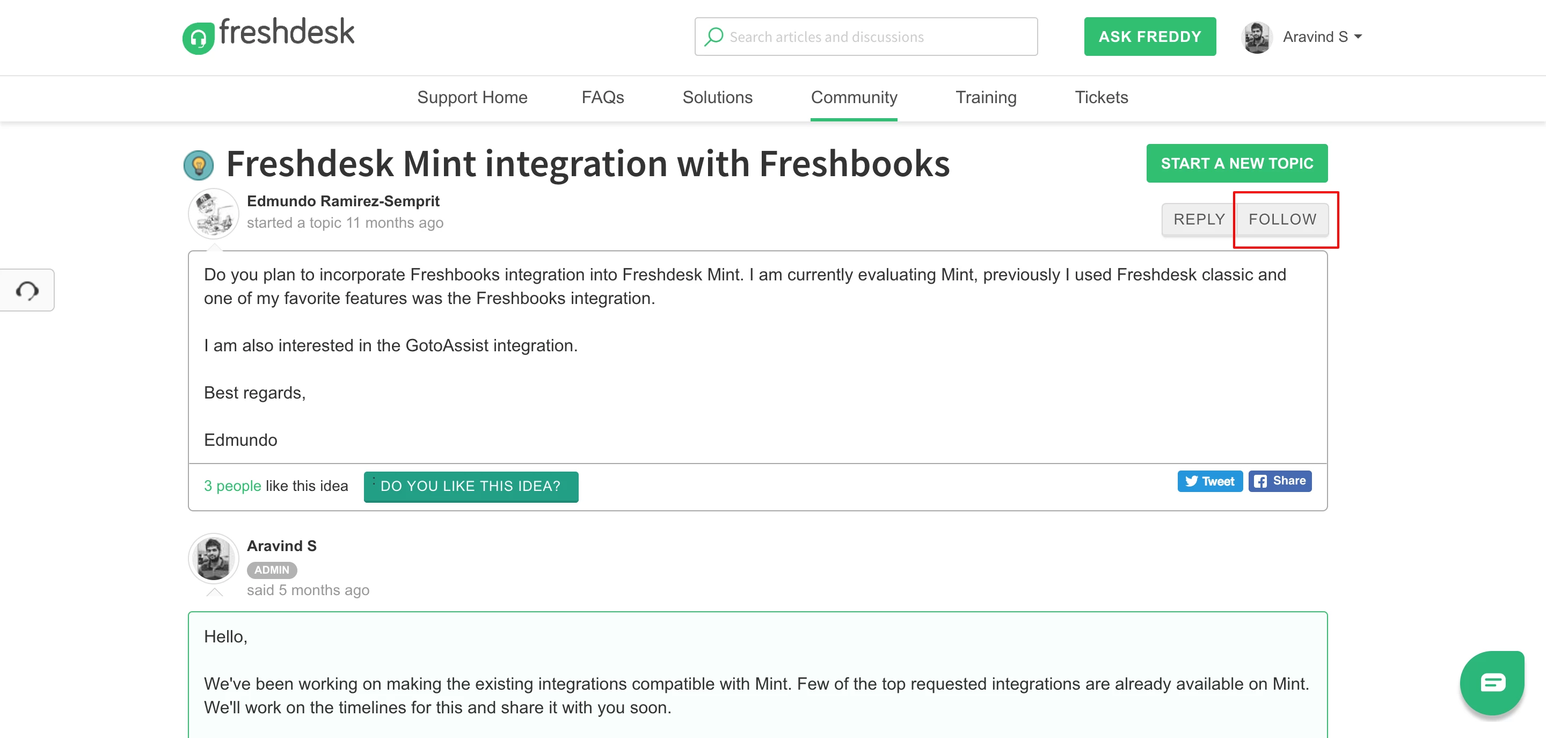Like the idea with 'Do you like this idea?'
Viewport: 1546px width, 738px height.
point(471,486)
